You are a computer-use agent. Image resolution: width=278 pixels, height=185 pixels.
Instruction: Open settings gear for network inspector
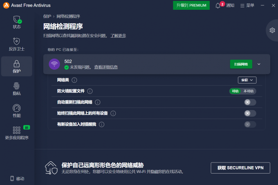click(x=272, y=30)
